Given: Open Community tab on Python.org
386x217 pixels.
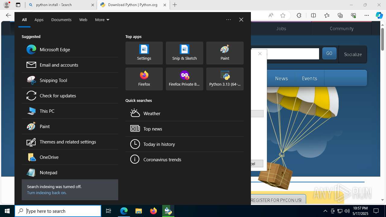Looking at the screenshot, I should pyautogui.click(x=342, y=28).
